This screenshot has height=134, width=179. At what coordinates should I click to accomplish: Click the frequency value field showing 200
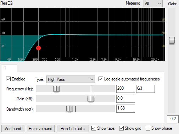125,89
